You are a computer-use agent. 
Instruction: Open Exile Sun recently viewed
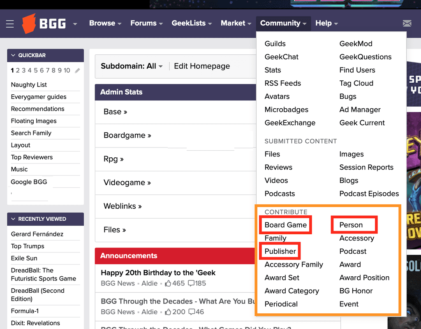[x=24, y=258]
